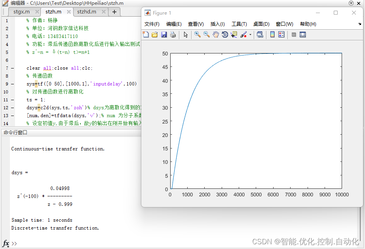This screenshot has width=365, height=249.
Task: Click the fx function browser icon
Action: (6, 243)
